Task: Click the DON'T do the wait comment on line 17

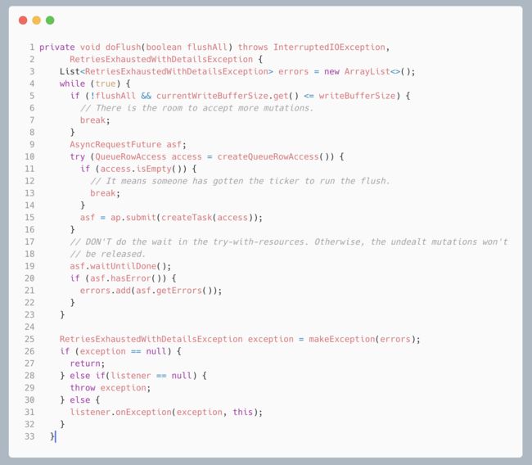Action: 288,242
